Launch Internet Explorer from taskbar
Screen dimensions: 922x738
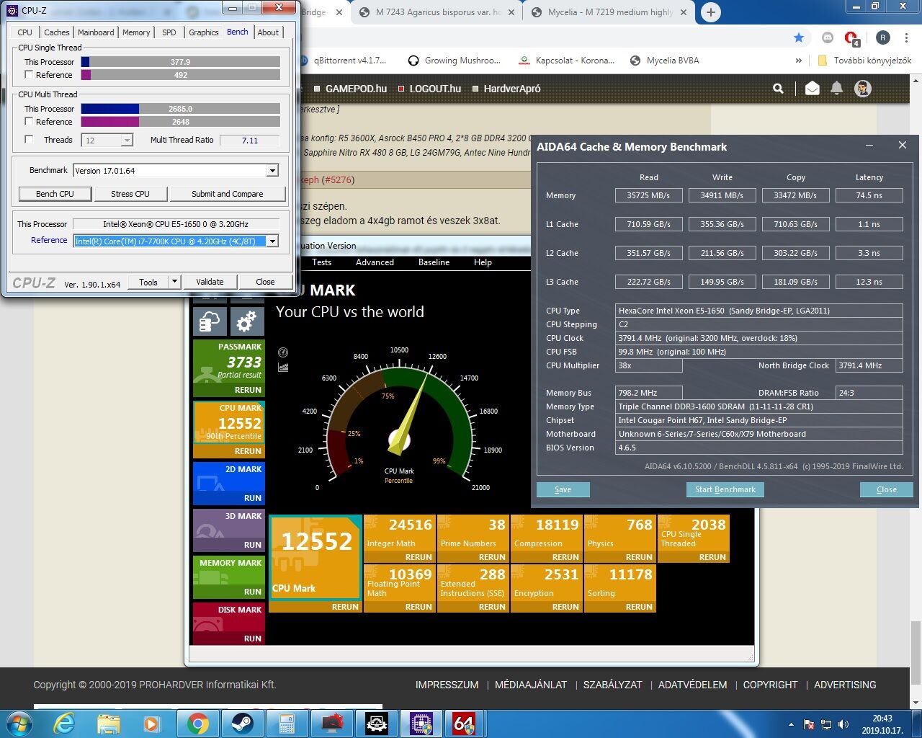(65, 724)
